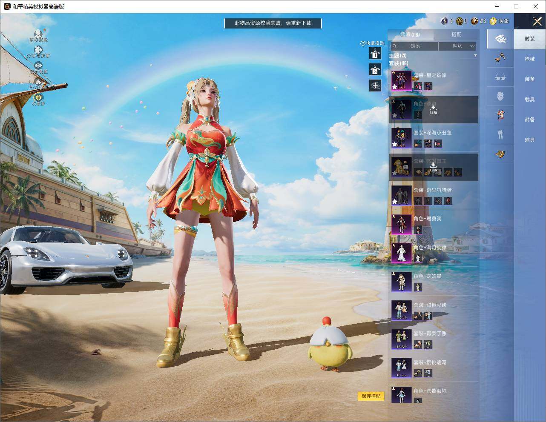The width and height of the screenshot is (546, 422).
Task: Toggle the 展示设置 eye display setting
Action: (x=38, y=66)
